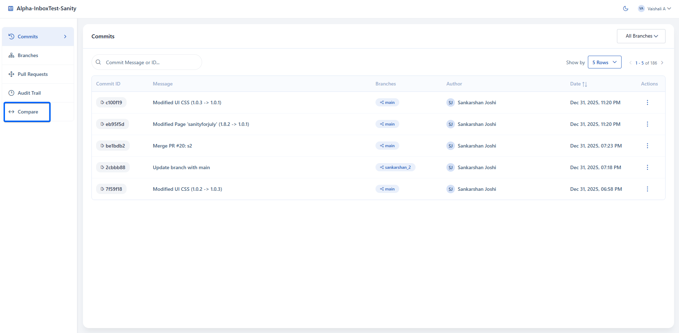679x333 pixels.
Task: Sort commits by Date column arrows
Action: click(x=585, y=84)
